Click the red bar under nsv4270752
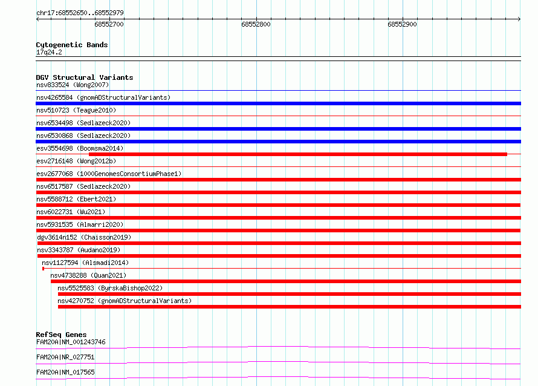Screen dimensions: 538x386 (290, 307)
